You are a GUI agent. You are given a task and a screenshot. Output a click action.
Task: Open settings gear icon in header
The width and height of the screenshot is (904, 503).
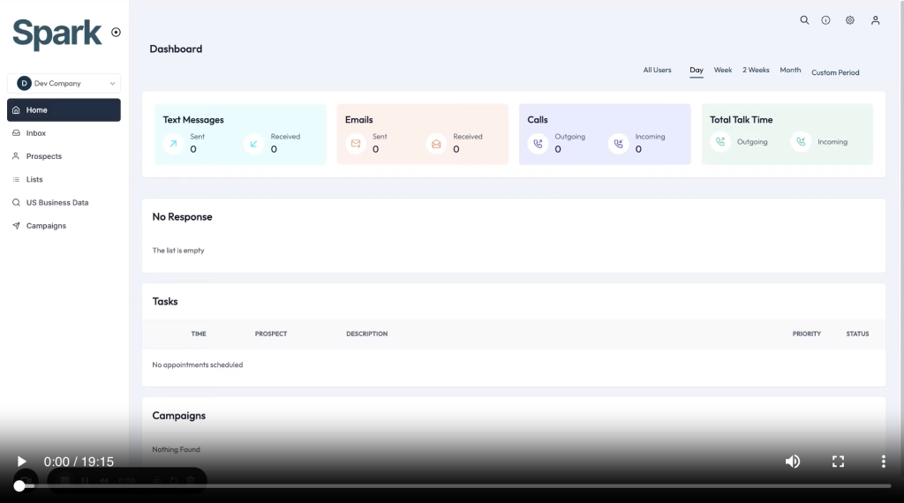click(x=850, y=20)
